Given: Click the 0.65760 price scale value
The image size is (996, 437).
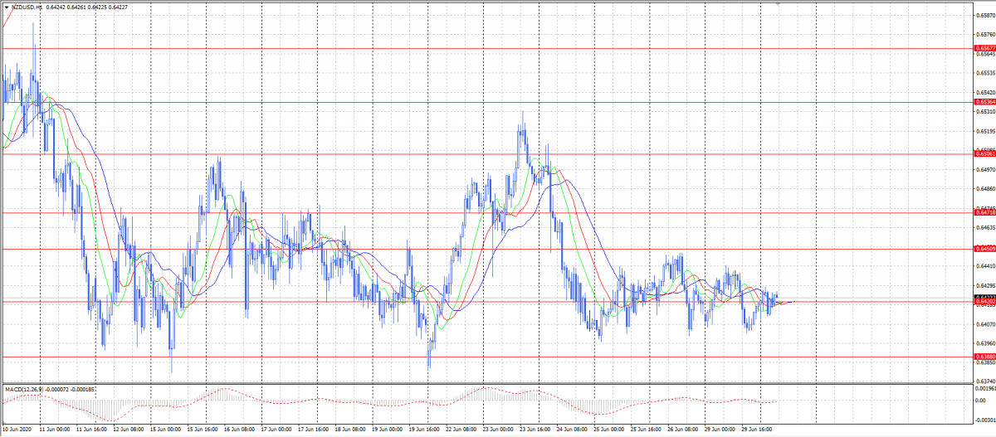Looking at the screenshot, I should [985, 34].
